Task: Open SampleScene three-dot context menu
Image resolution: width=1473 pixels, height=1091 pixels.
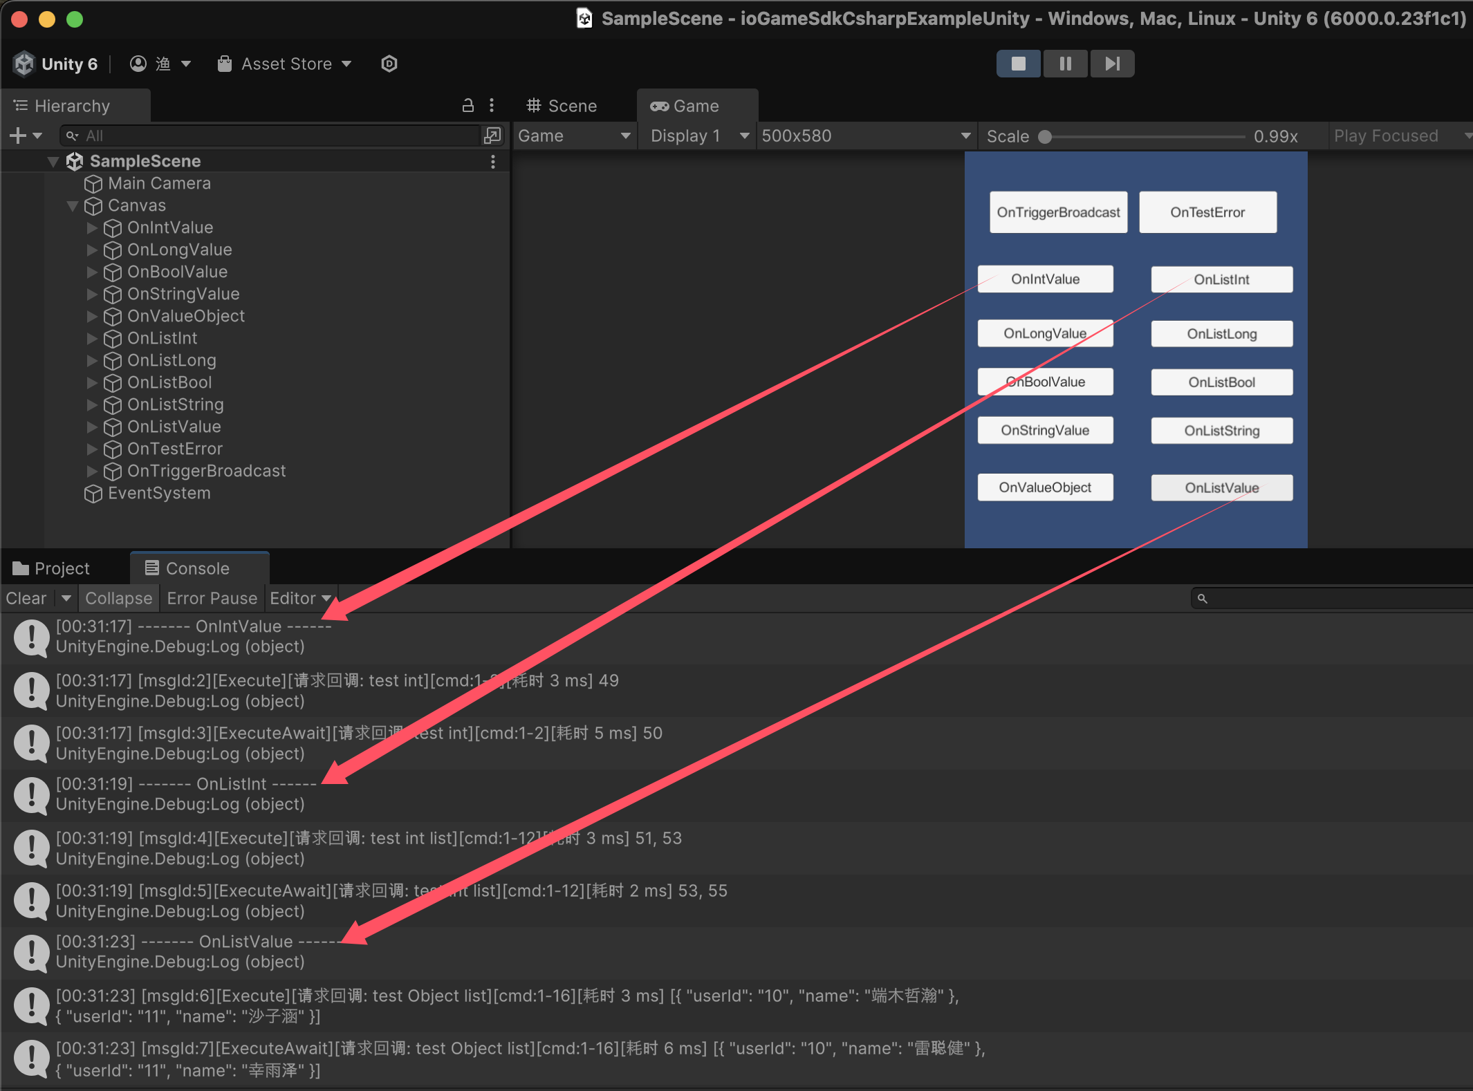Action: click(492, 161)
